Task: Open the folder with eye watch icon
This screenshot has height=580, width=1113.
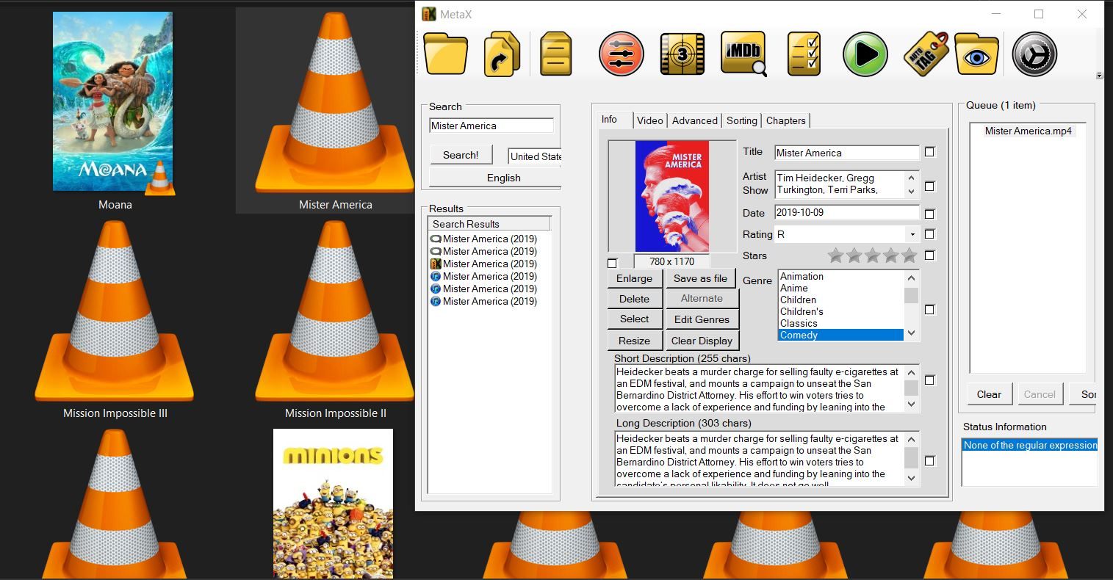Action: (x=976, y=54)
